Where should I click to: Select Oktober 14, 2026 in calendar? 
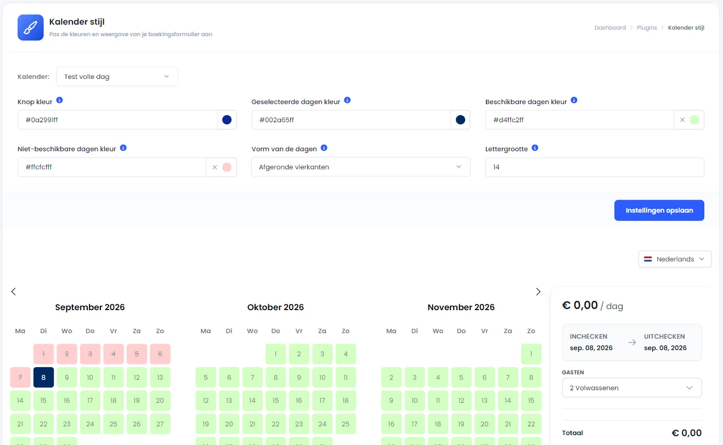point(252,401)
